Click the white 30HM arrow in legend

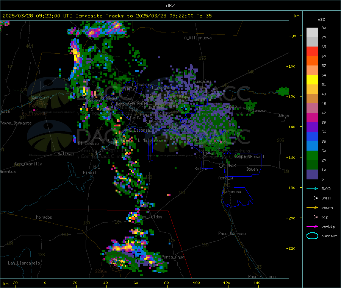(312, 198)
